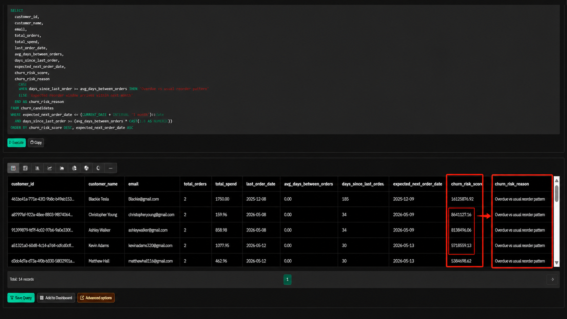Select churn score 16125876.92
The height and width of the screenshot is (319, 567).
pos(462,199)
